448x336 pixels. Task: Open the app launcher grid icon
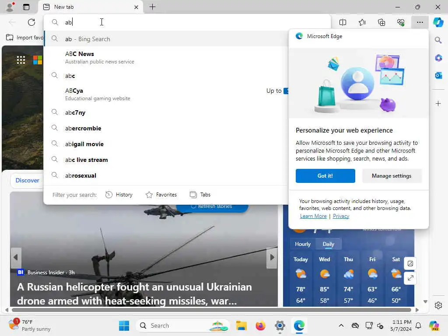(x=21, y=60)
